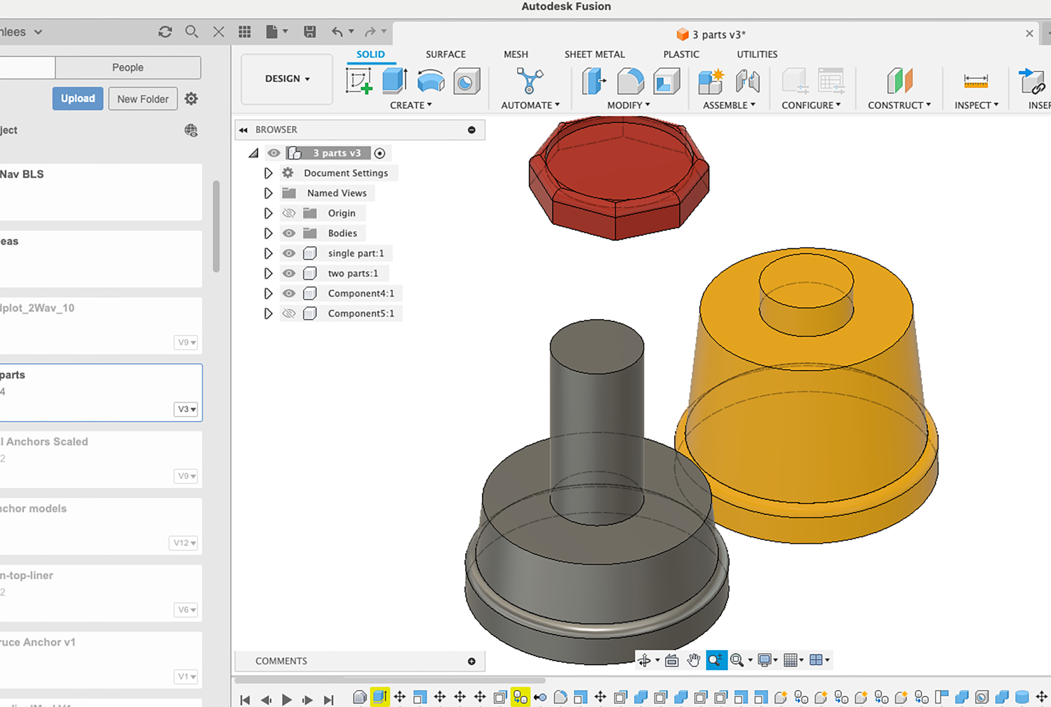Open the SHEET METAL tab
The height and width of the screenshot is (707, 1051).
pyautogui.click(x=594, y=54)
